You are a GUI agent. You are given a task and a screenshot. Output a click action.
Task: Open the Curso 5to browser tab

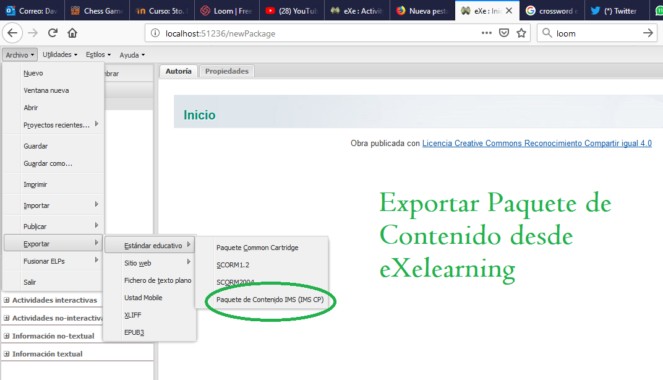(x=161, y=11)
